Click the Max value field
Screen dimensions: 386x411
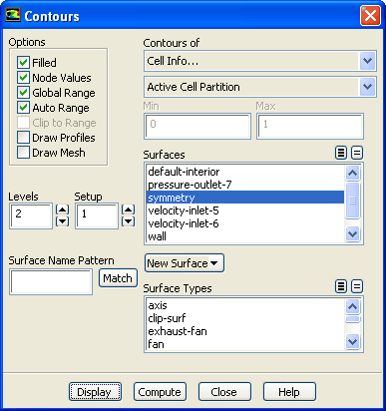[x=310, y=126]
